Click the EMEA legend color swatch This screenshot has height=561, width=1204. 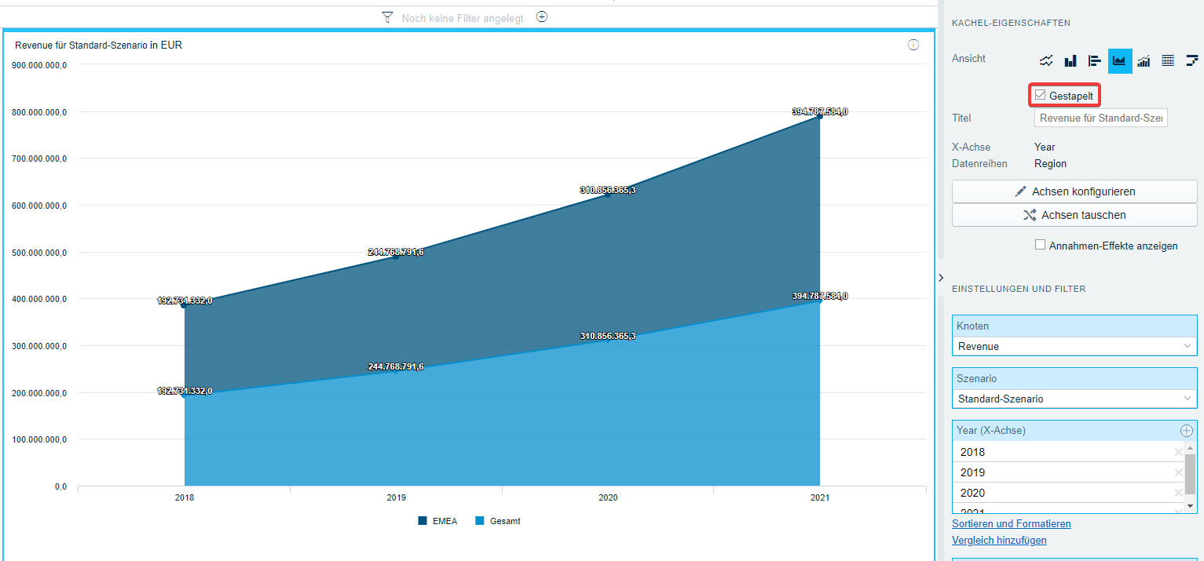[x=423, y=521]
